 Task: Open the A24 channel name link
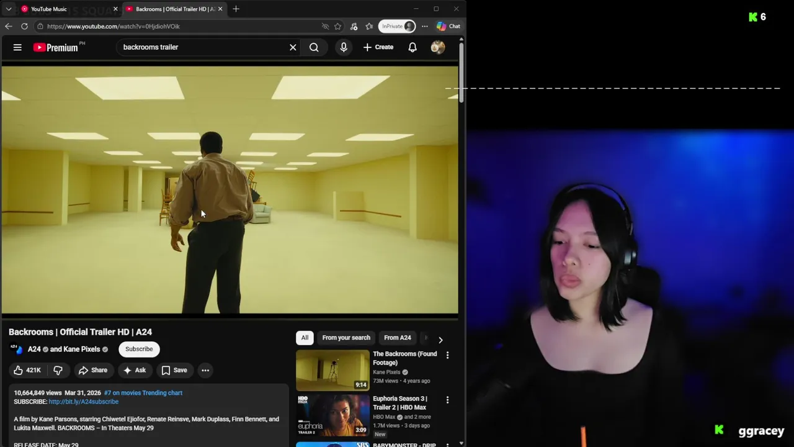pyautogui.click(x=34, y=349)
